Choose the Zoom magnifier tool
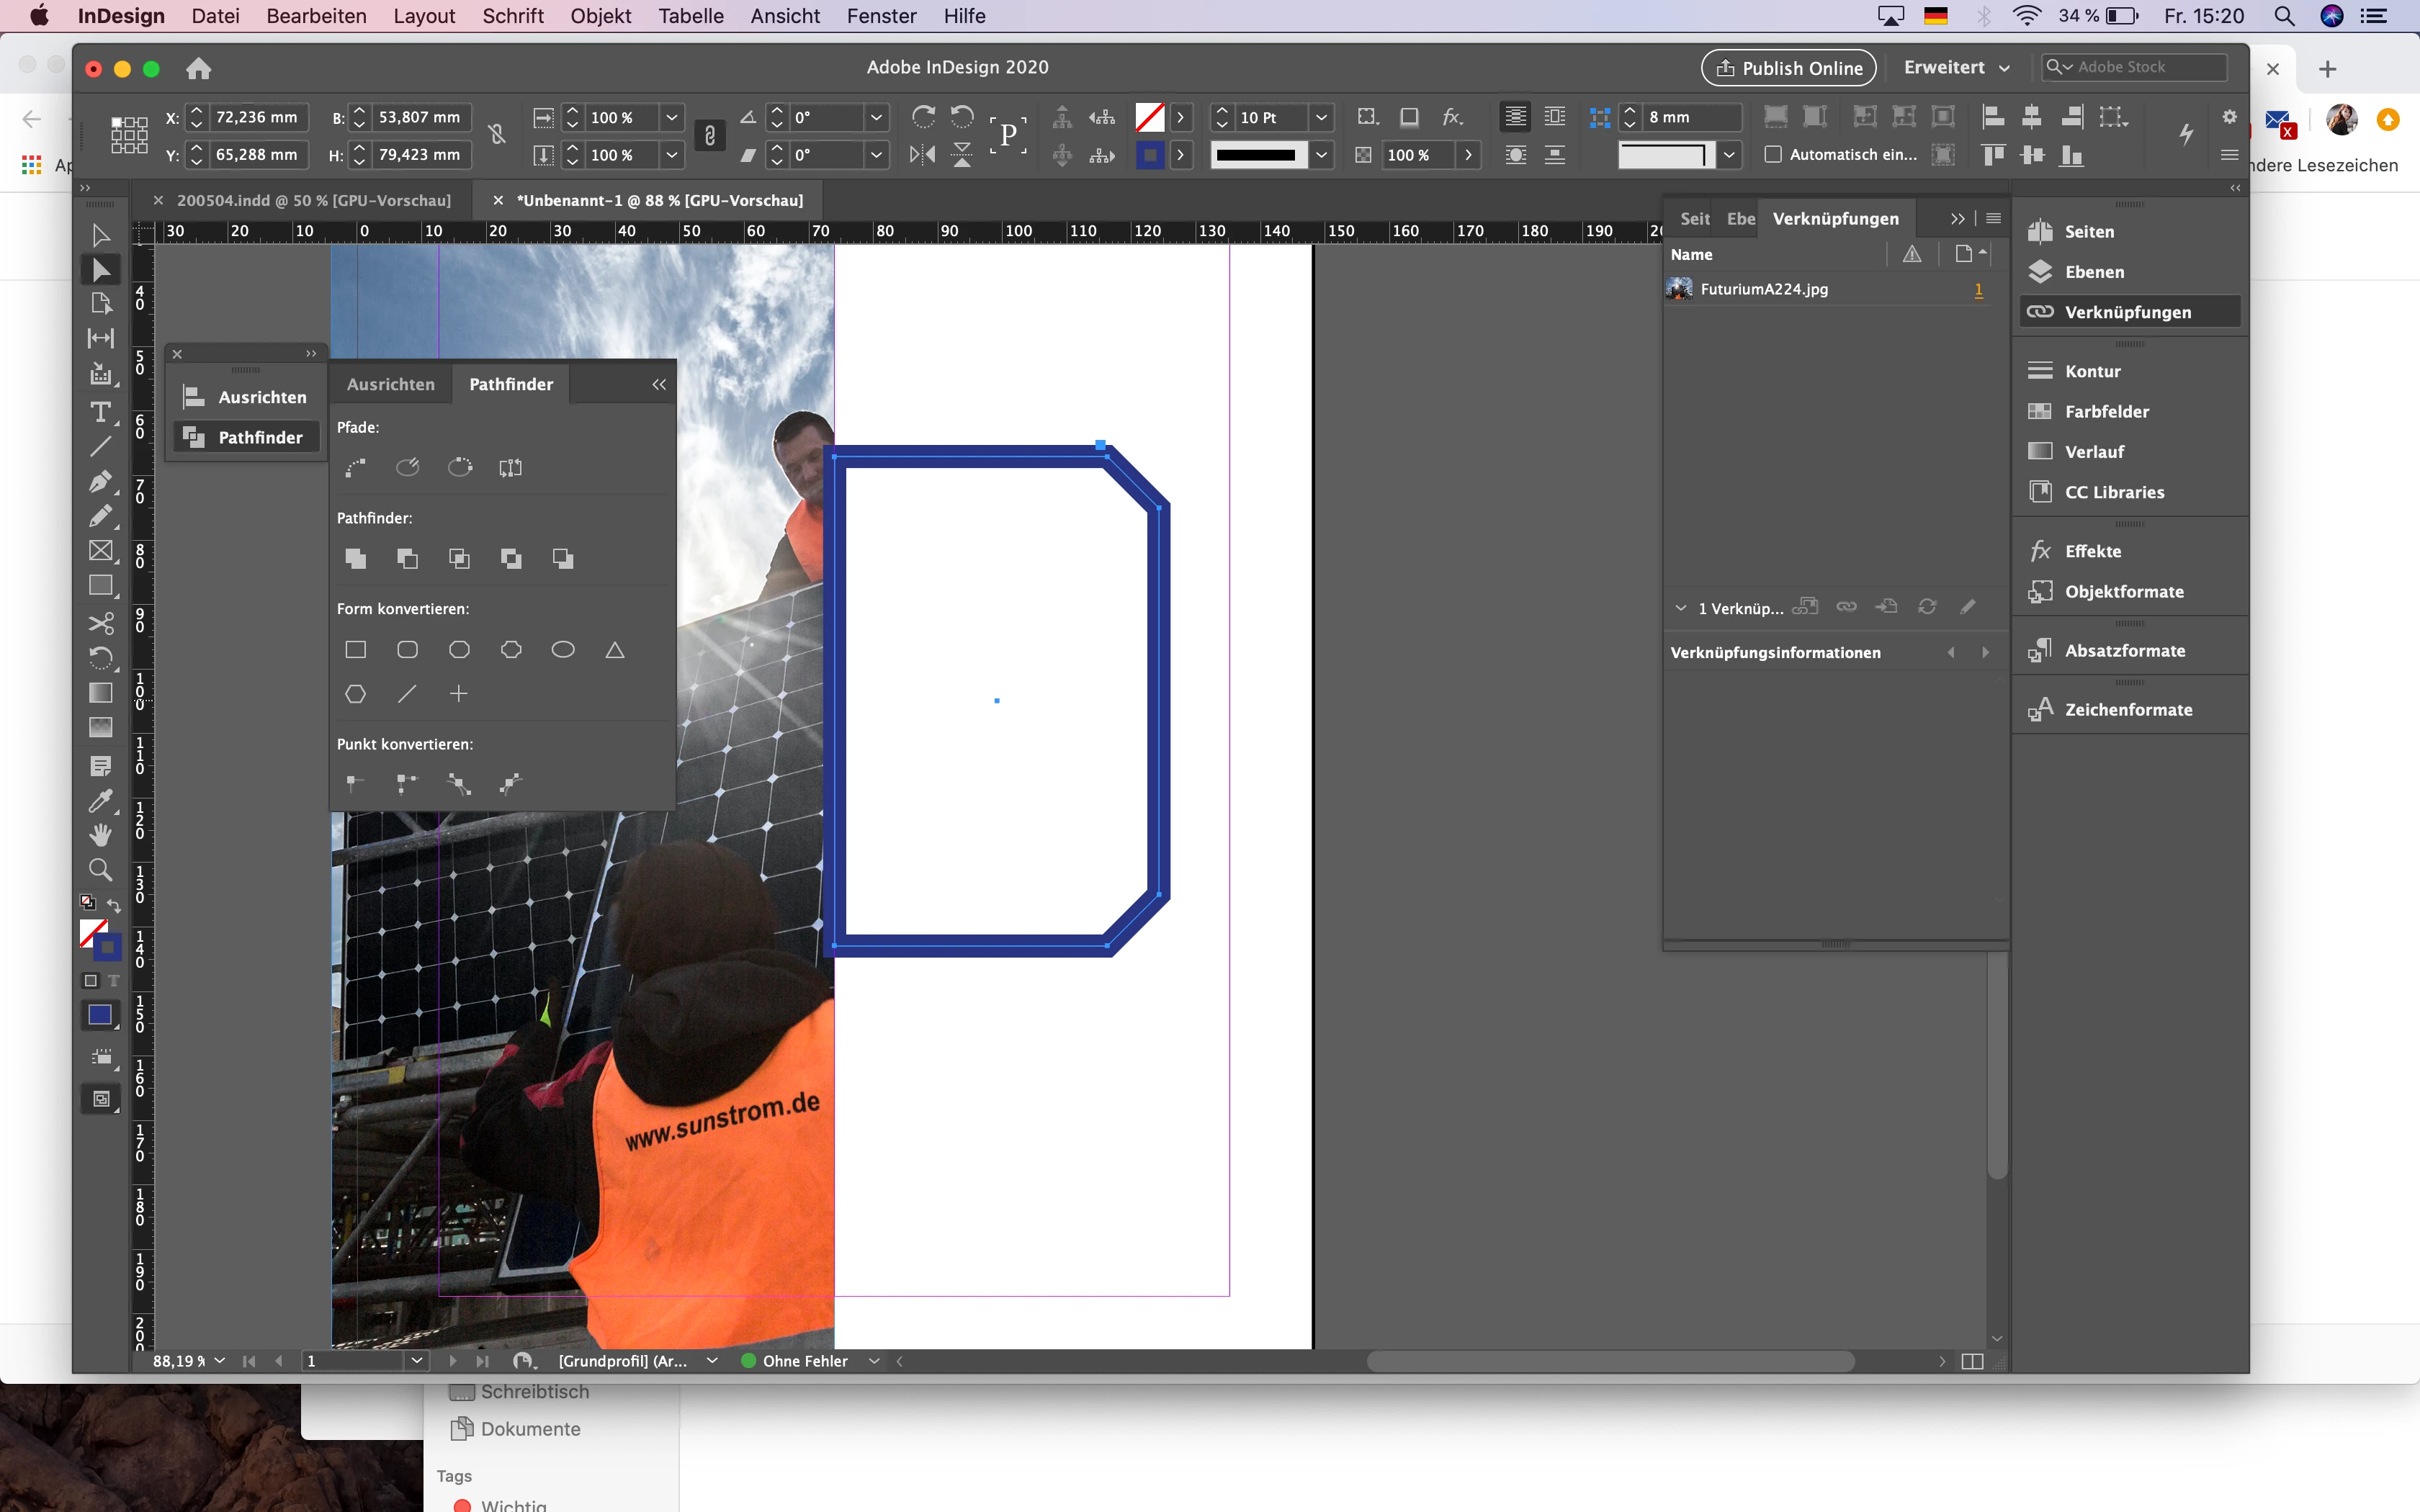 pyautogui.click(x=100, y=869)
